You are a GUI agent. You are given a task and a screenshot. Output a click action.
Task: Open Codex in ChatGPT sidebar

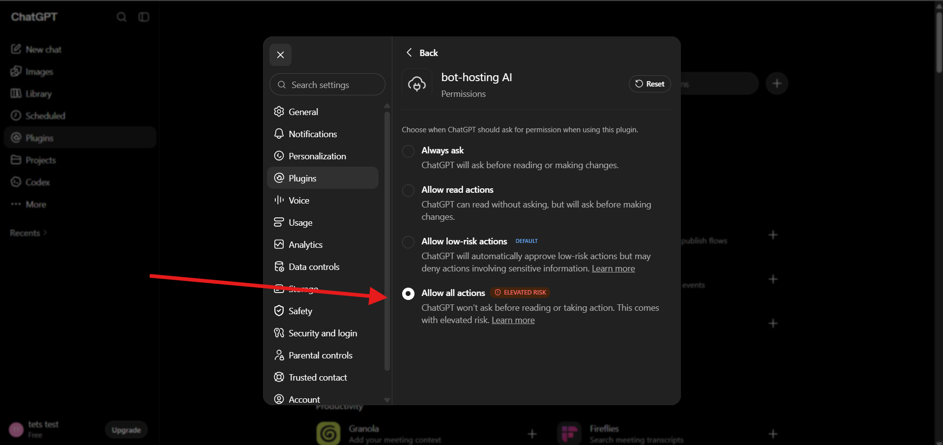tap(80, 182)
